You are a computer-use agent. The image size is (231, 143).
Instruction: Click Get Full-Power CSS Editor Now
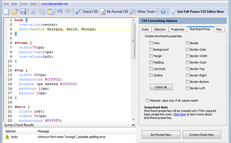point(197,12)
